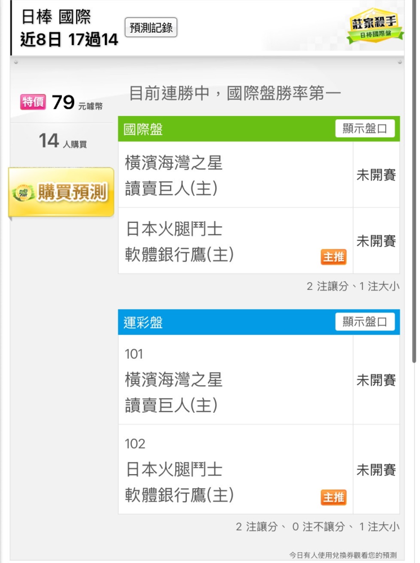This screenshot has height=563, width=420.
Task: Open game 102 in 運彩盤
Action: tap(235, 470)
